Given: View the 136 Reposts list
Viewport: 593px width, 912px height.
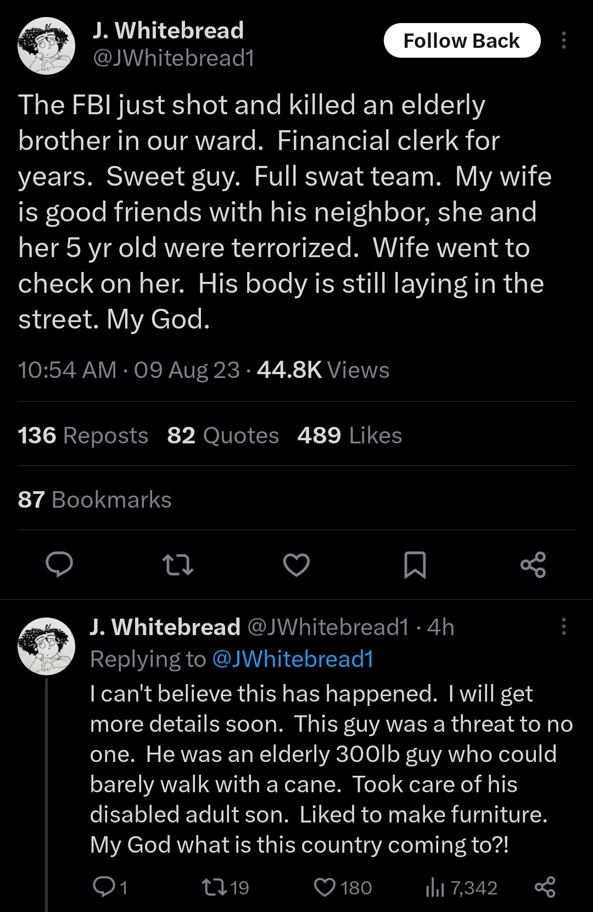Looking at the screenshot, I should coord(83,435).
